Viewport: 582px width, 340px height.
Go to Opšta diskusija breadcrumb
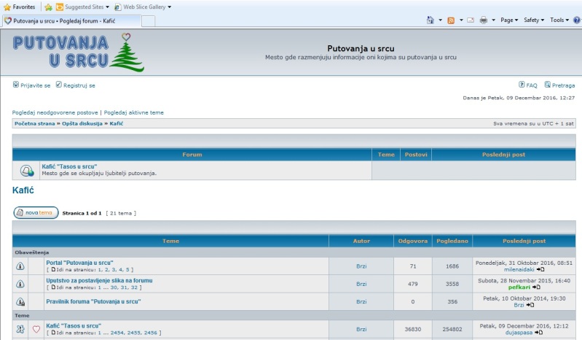[82, 123]
